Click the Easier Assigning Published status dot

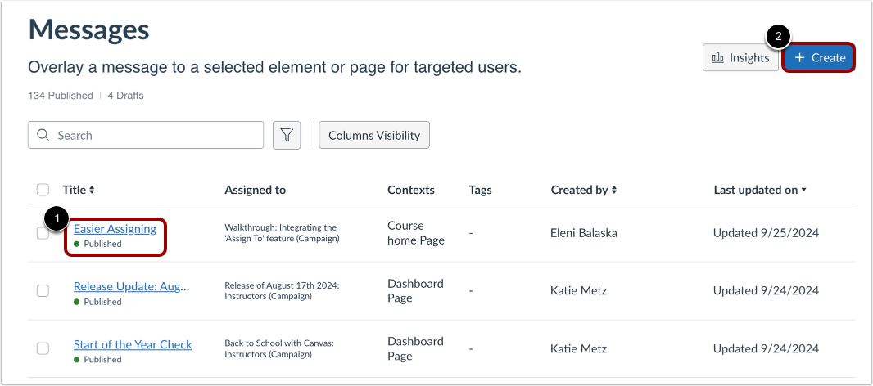(77, 244)
